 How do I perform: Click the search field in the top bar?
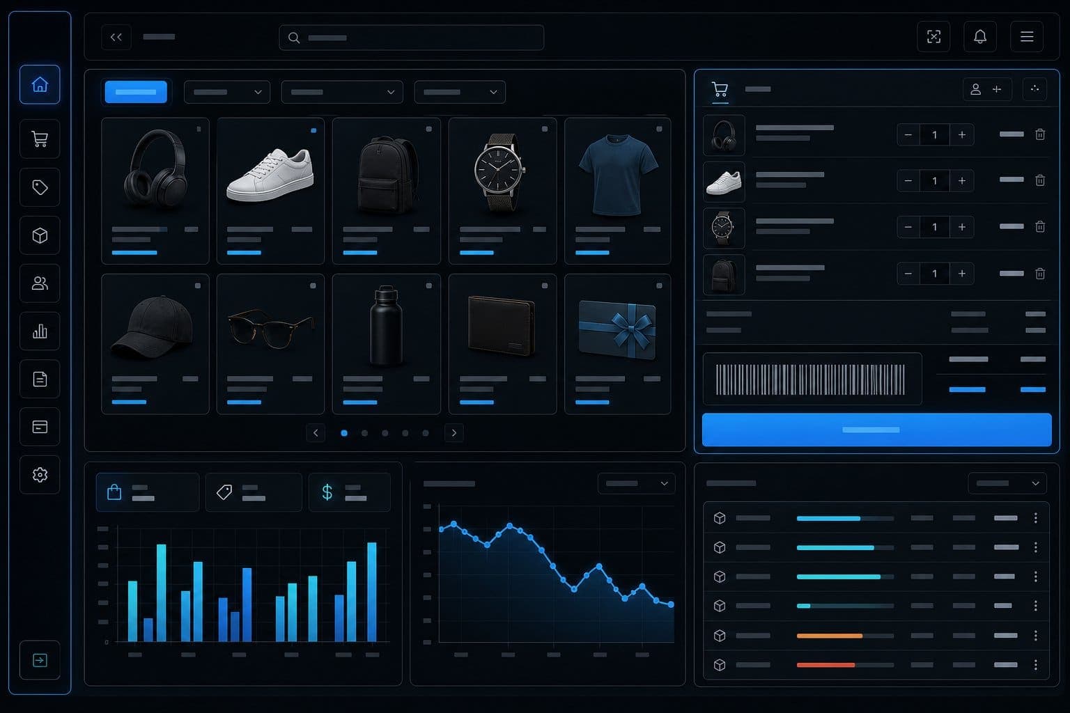click(411, 38)
